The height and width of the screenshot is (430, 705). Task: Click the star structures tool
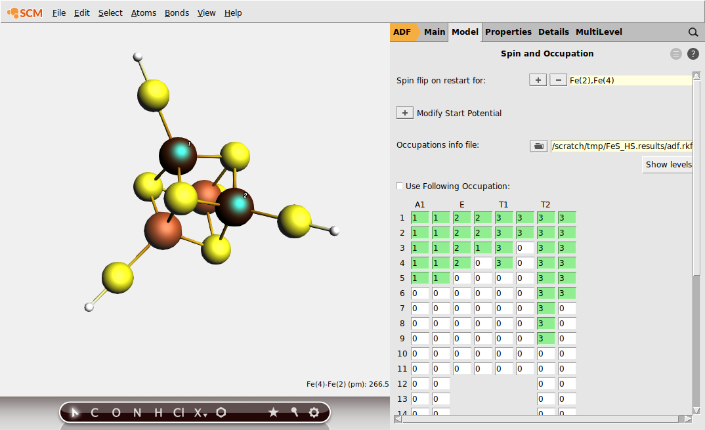(x=274, y=412)
